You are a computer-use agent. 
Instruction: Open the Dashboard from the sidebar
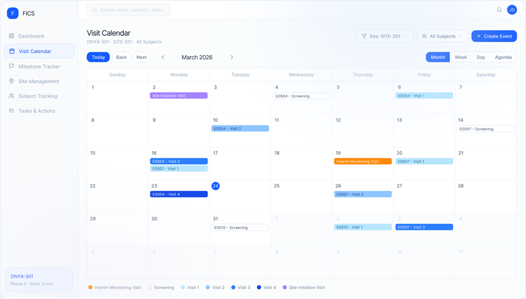[31, 36]
